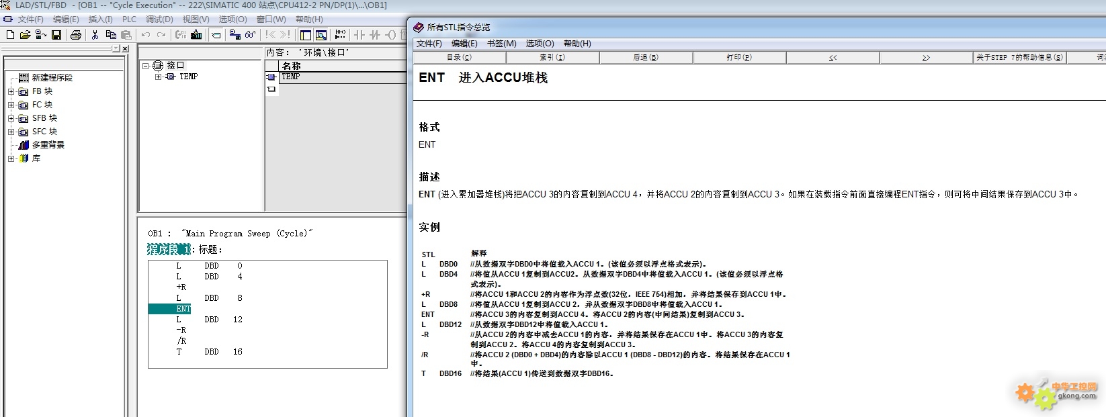Viewport: 1106px width, 417px height.
Task: Click the 后退(B) back help button
Action: coord(646,58)
